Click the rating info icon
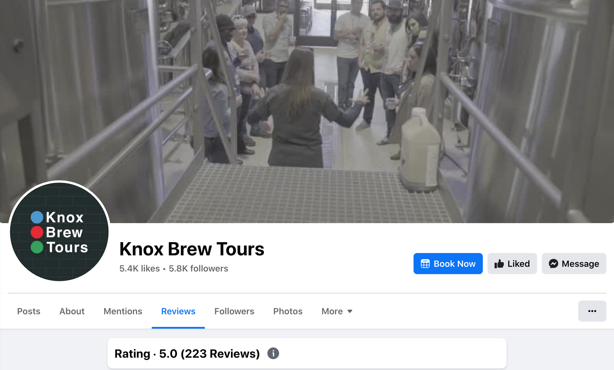The image size is (614, 370). pos(273,353)
